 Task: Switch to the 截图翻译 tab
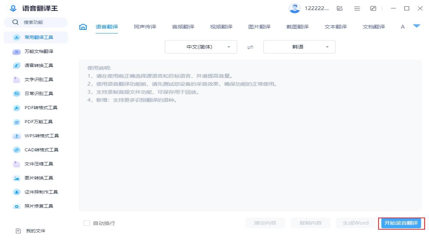pos(297,26)
